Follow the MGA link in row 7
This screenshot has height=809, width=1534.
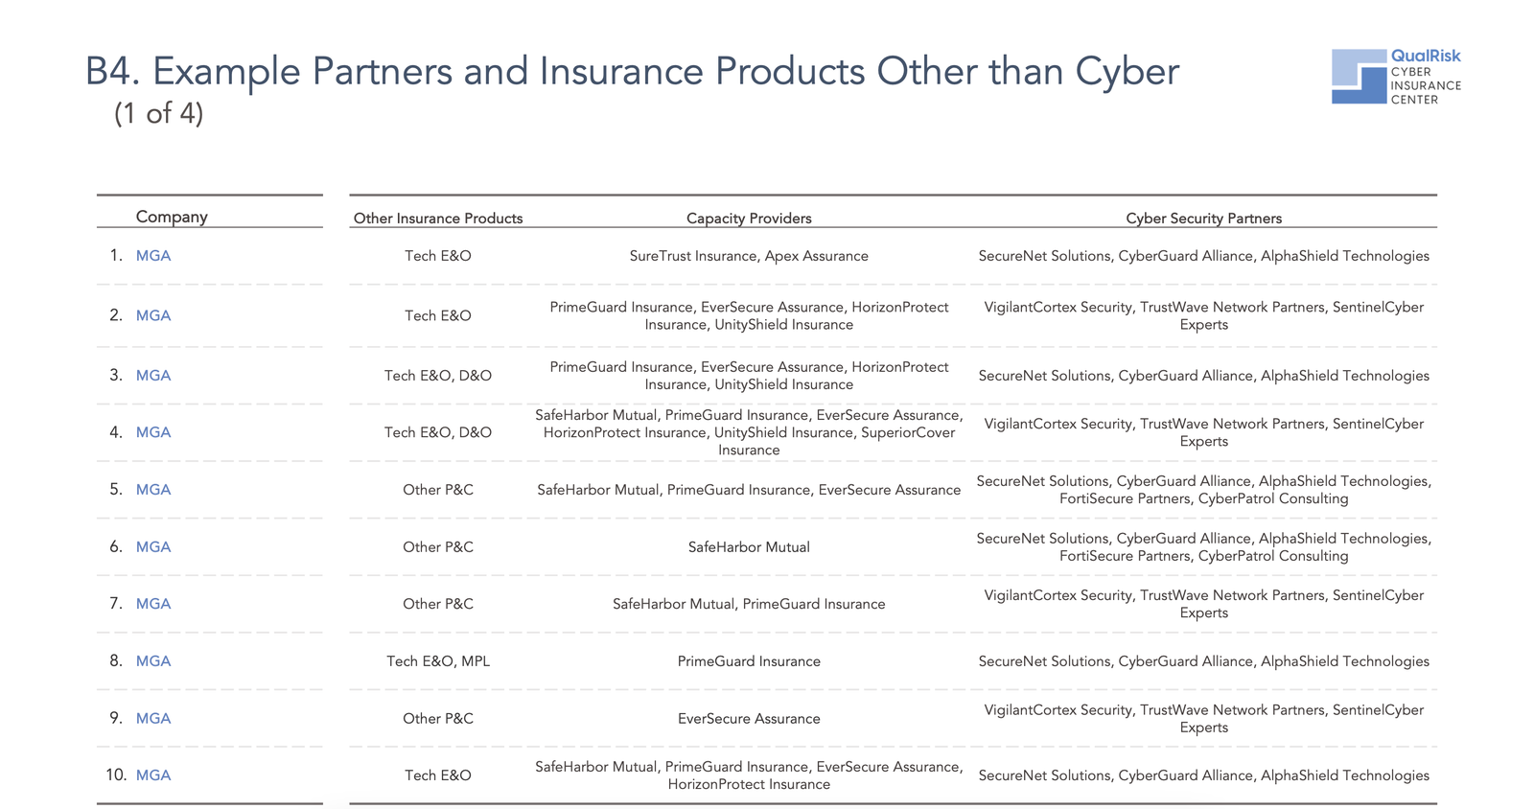(153, 604)
